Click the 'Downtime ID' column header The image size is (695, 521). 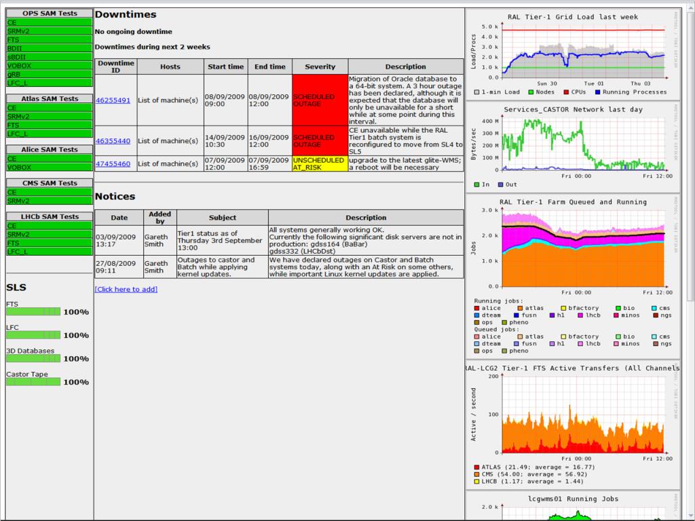coord(115,66)
